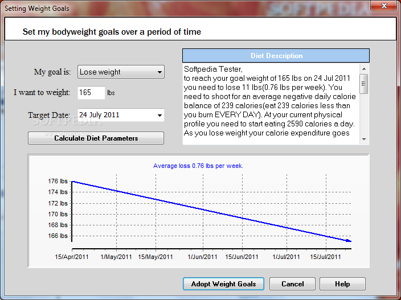Click the 'I want to weight:' label
The width and height of the screenshot is (401, 300).
click(42, 92)
